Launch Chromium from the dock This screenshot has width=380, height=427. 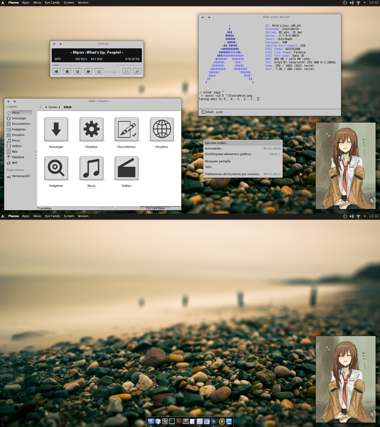(x=207, y=421)
